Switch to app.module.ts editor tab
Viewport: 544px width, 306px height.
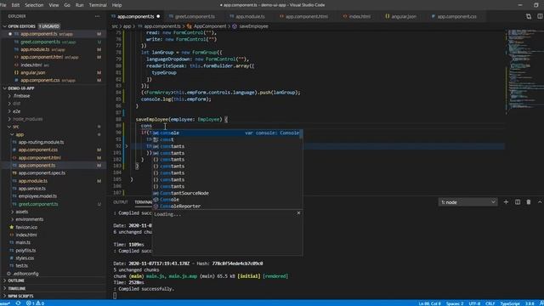click(247, 16)
